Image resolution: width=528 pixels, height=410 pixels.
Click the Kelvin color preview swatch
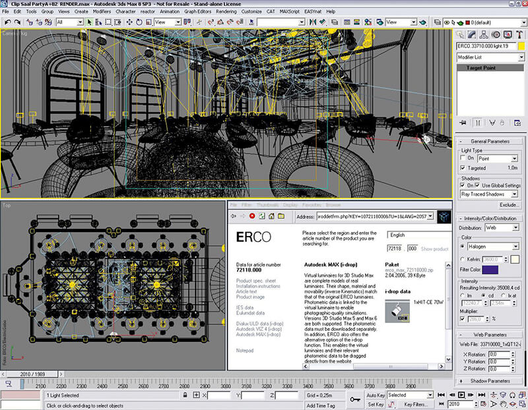click(515, 259)
